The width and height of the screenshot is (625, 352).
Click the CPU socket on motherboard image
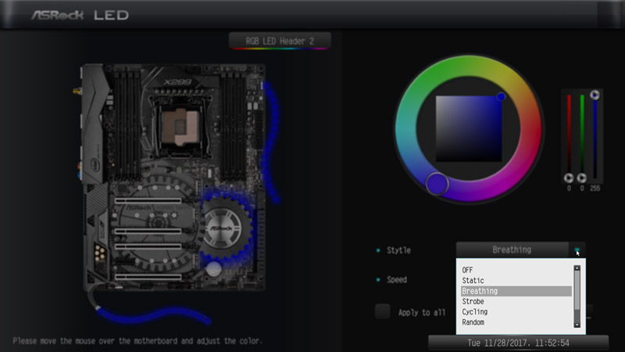(x=180, y=127)
